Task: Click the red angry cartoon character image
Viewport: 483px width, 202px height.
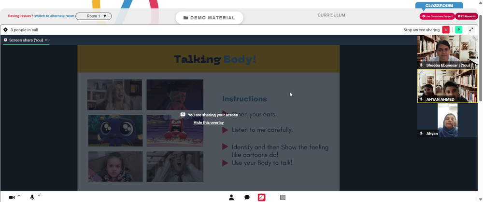Action: coord(175,131)
